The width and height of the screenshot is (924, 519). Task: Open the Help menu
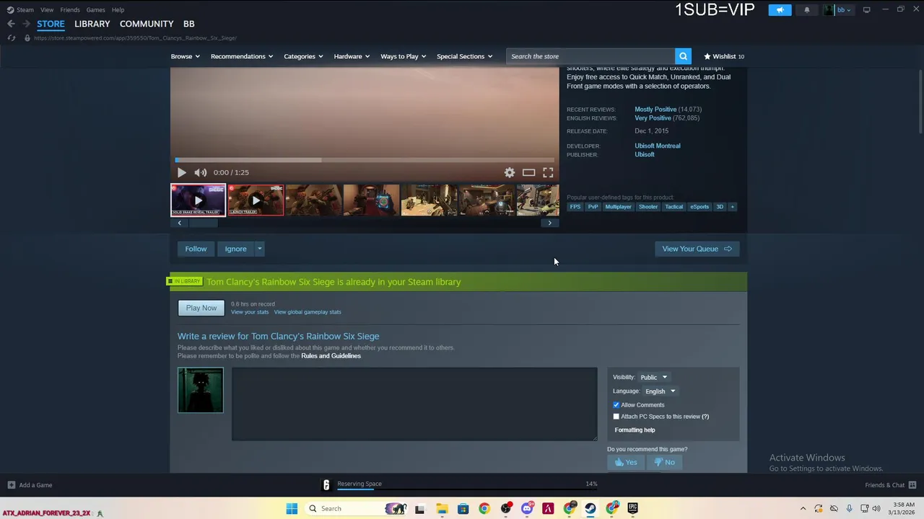pyautogui.click(x=118, y=10)
